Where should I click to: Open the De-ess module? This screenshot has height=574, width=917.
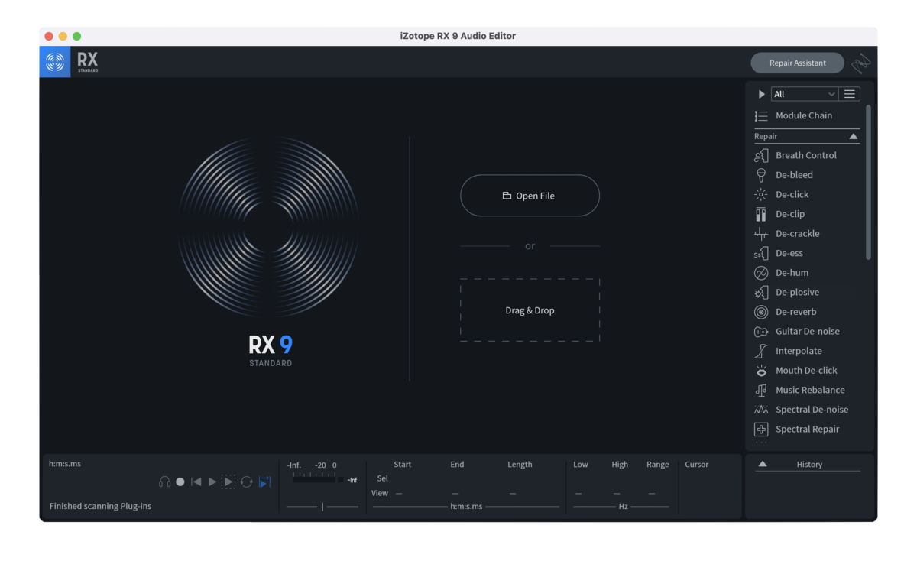point(779,253)
